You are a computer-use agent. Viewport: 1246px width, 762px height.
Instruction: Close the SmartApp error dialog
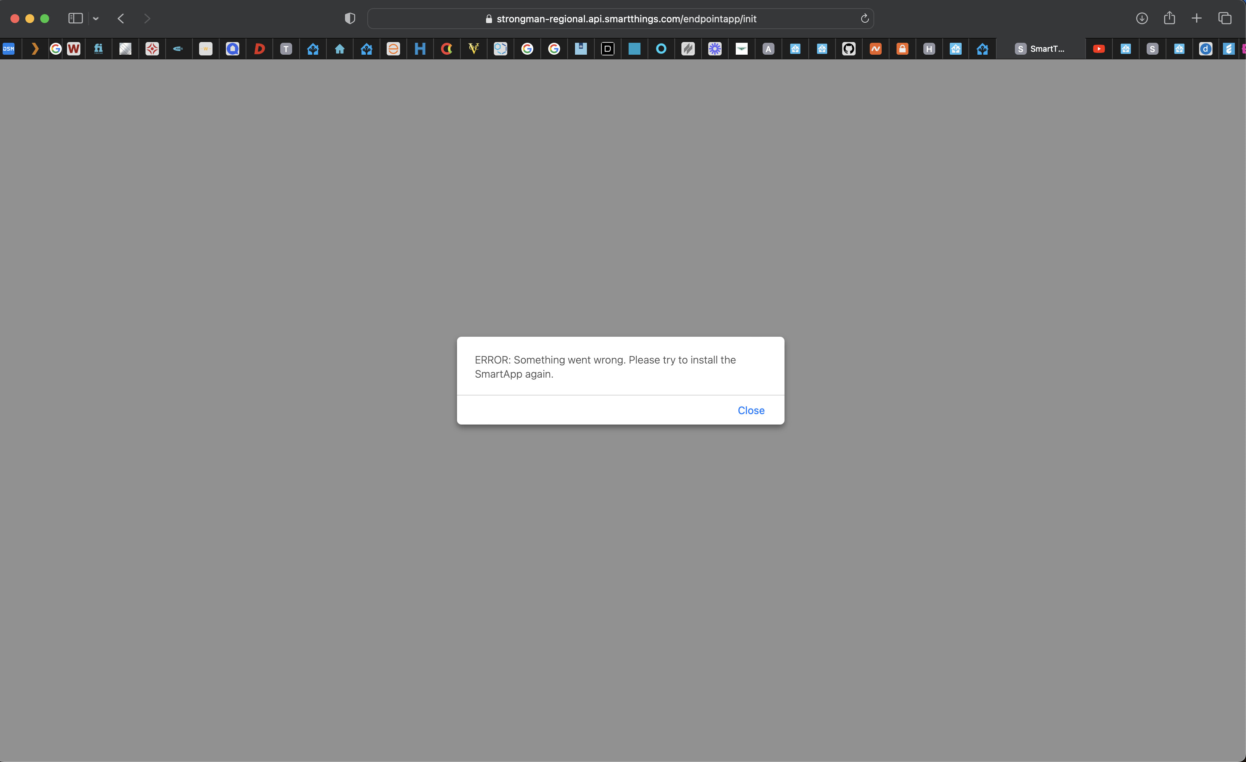point(750,410)
